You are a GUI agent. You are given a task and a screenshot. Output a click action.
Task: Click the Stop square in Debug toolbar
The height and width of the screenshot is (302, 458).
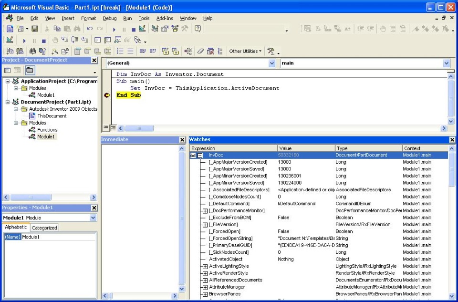tap(43, 41)
